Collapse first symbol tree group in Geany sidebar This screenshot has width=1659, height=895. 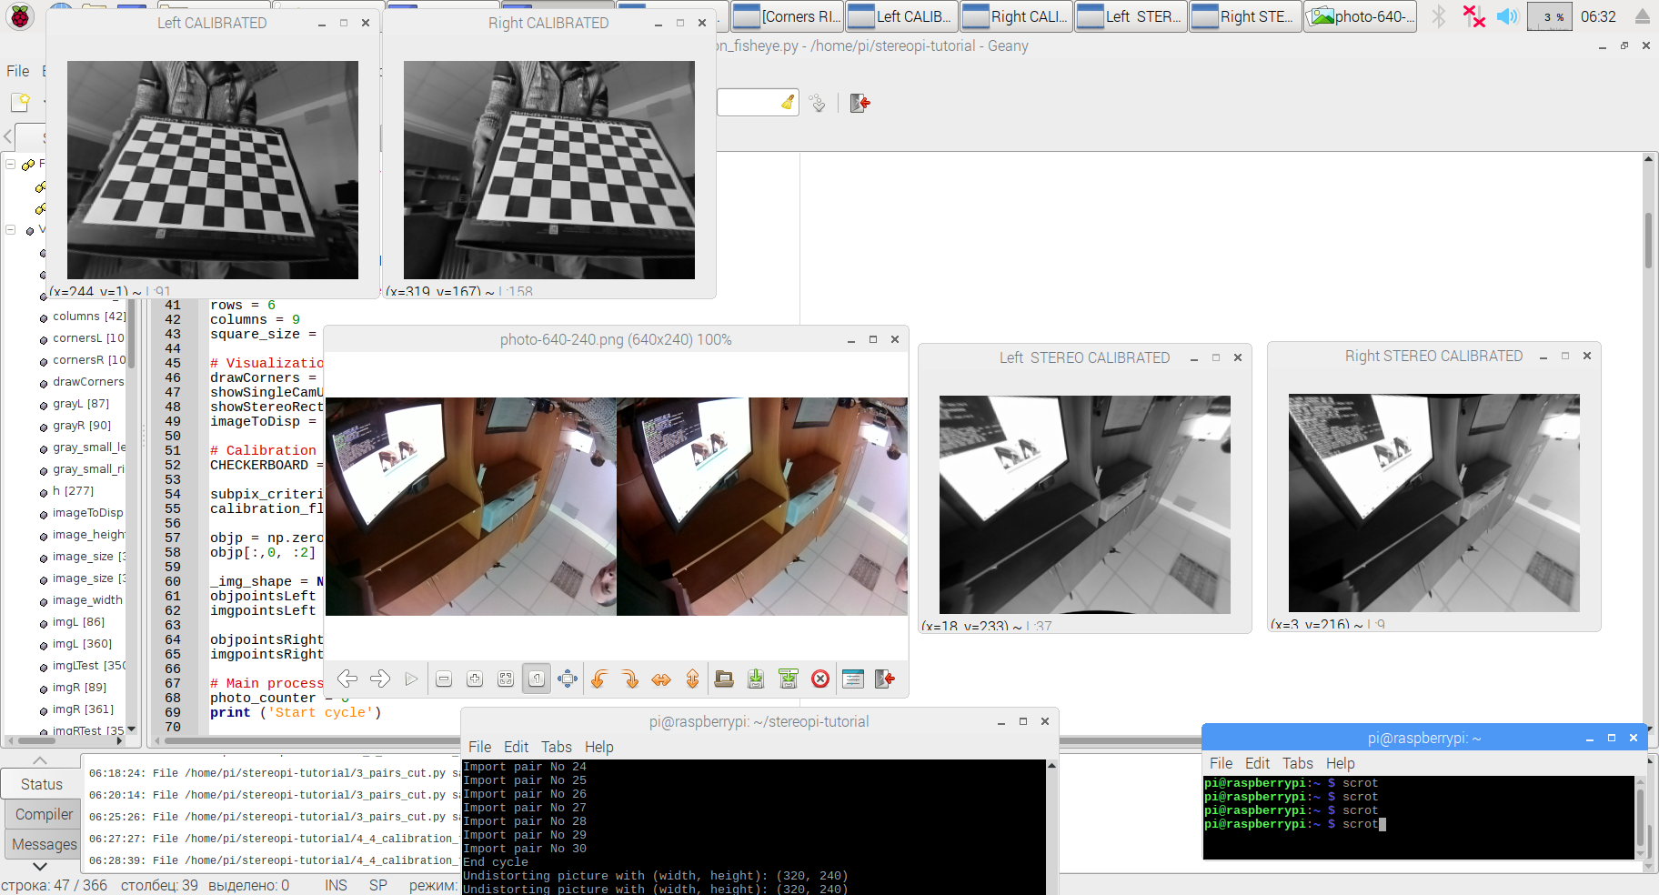click(11, 165)
